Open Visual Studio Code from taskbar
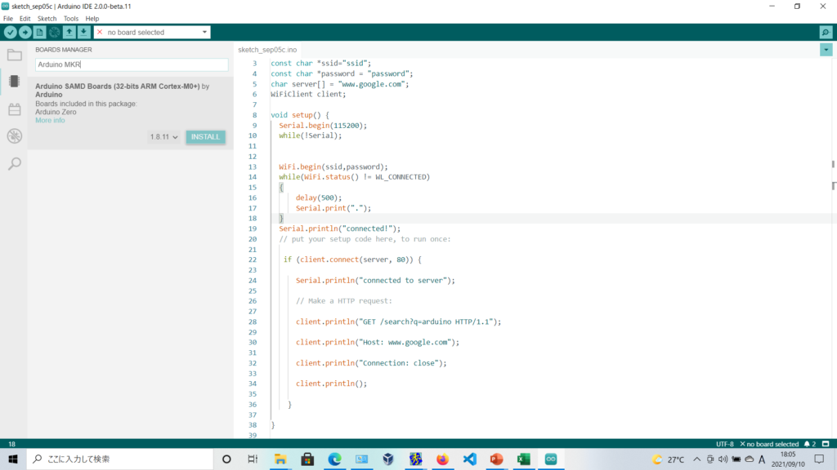837x470 pixels. click(x=470, y=459)
